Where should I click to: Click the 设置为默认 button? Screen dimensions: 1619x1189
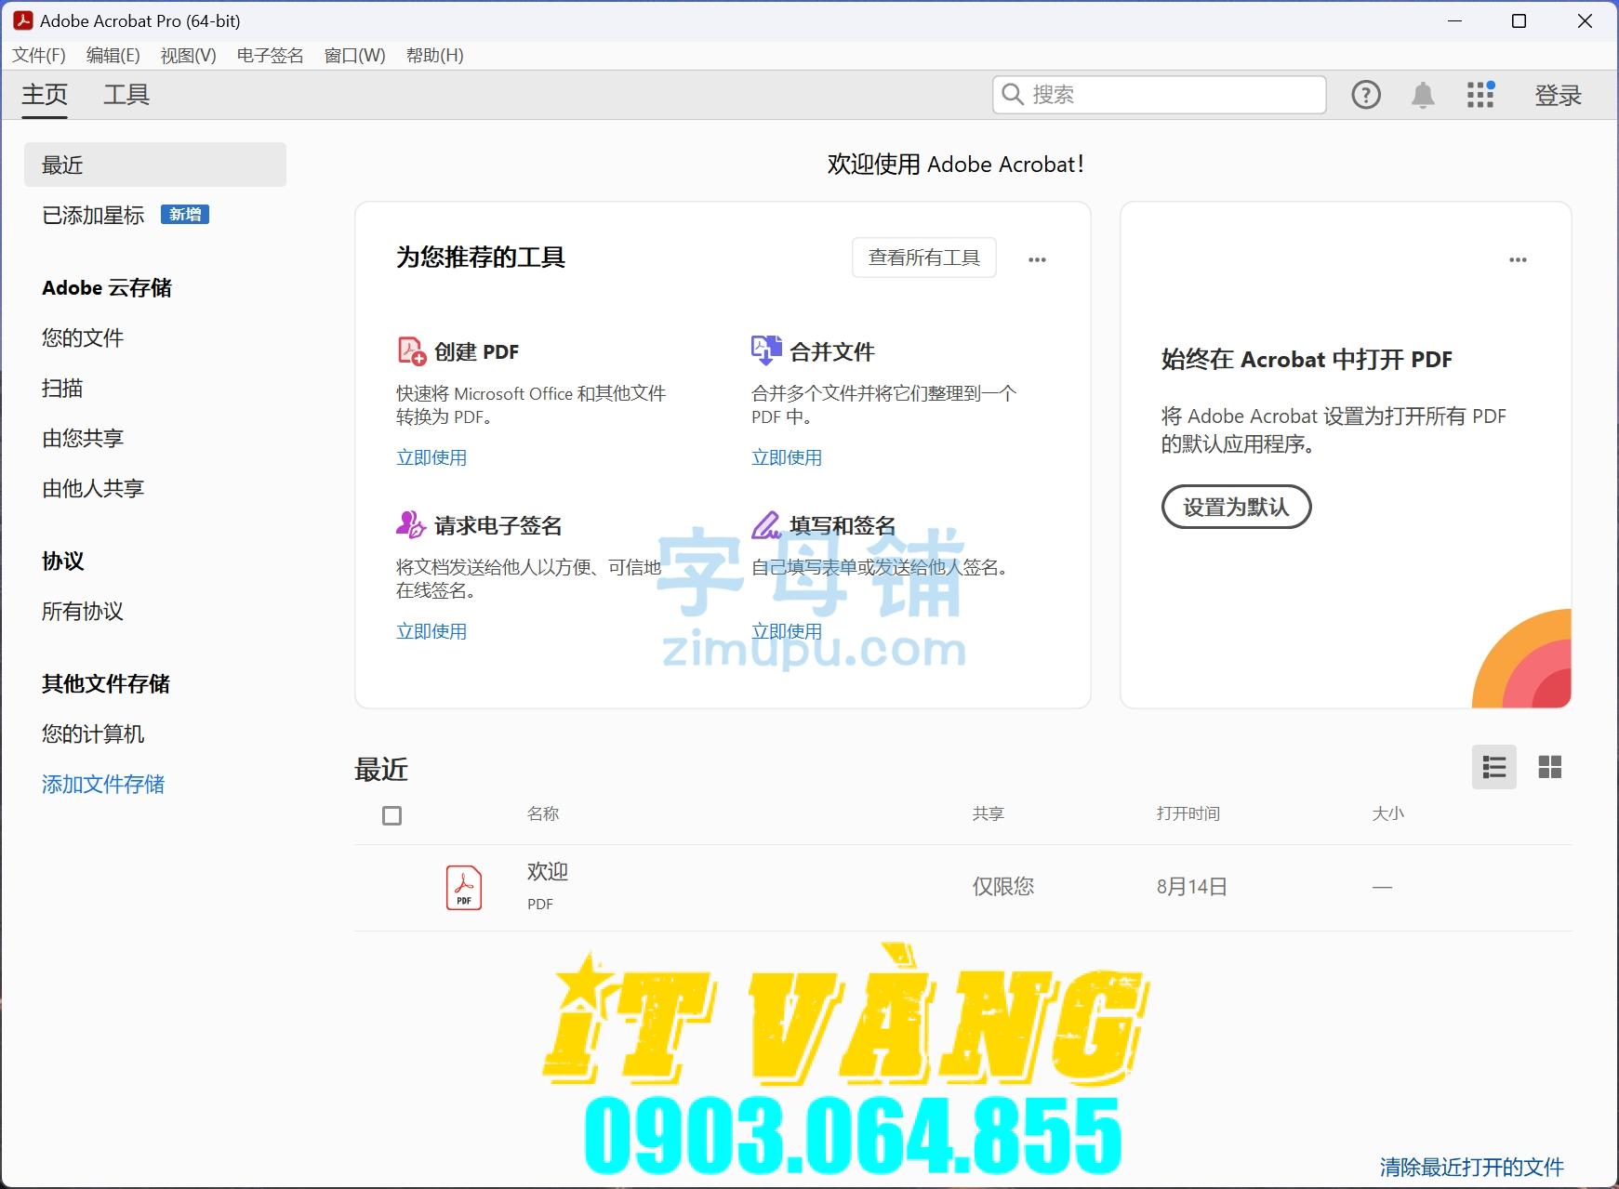(x=1236, y=507)
